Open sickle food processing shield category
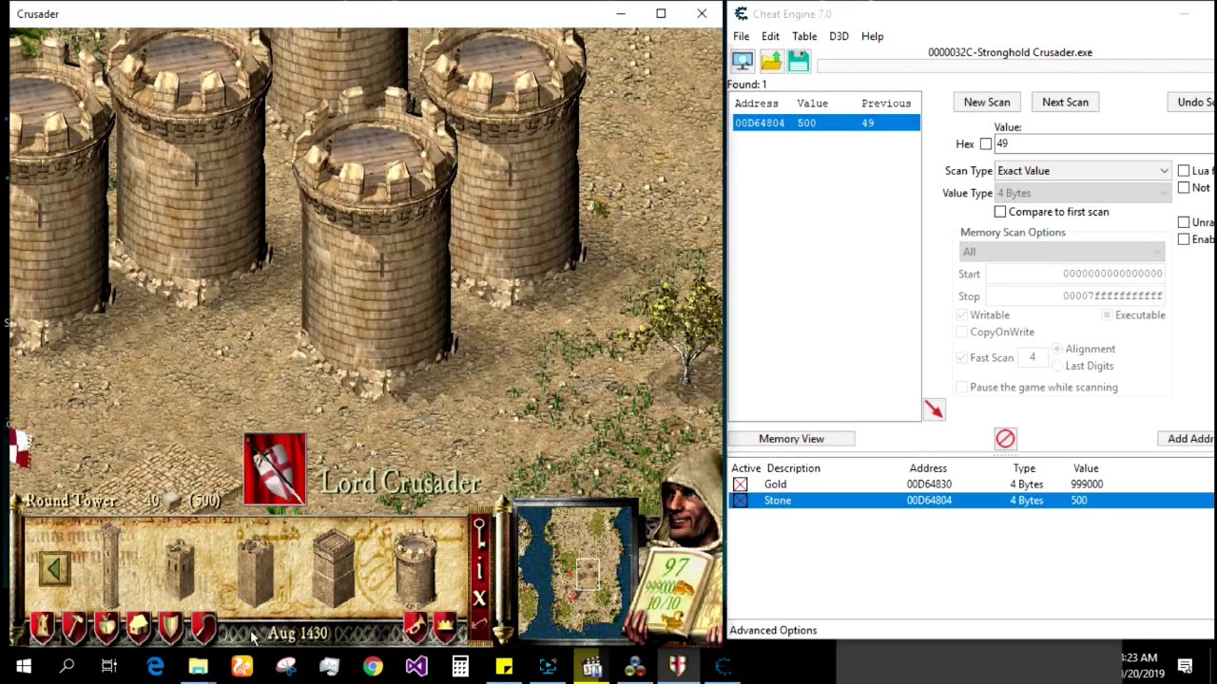Screen dimensions: 1217x684 click(x=203, y=627)
